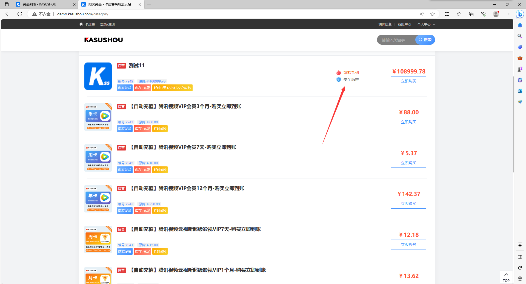
Task: Click 立即购买 for VIP会员12个月
Action: coord(408,204)
